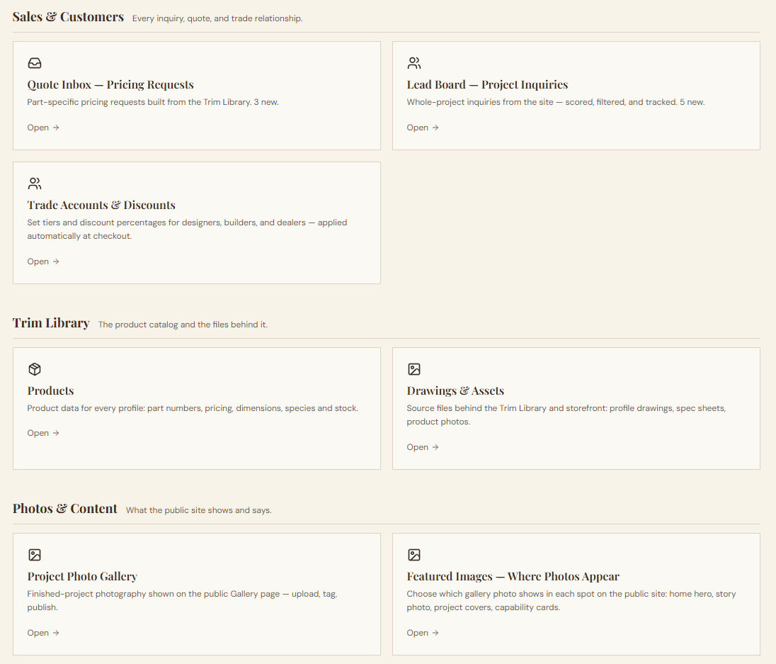
Task: Click the Quote Inbox — Pricing Requests title
Action: coord(110,84)
